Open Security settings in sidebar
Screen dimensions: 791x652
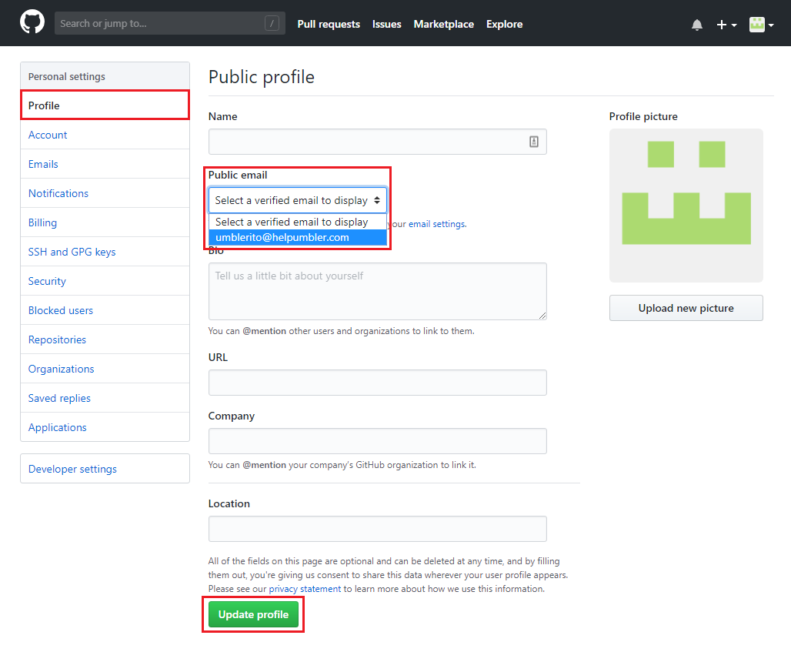(105, 281)
